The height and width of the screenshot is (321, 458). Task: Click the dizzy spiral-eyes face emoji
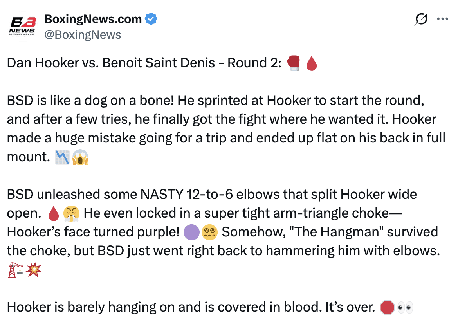(x=210, y=232)
